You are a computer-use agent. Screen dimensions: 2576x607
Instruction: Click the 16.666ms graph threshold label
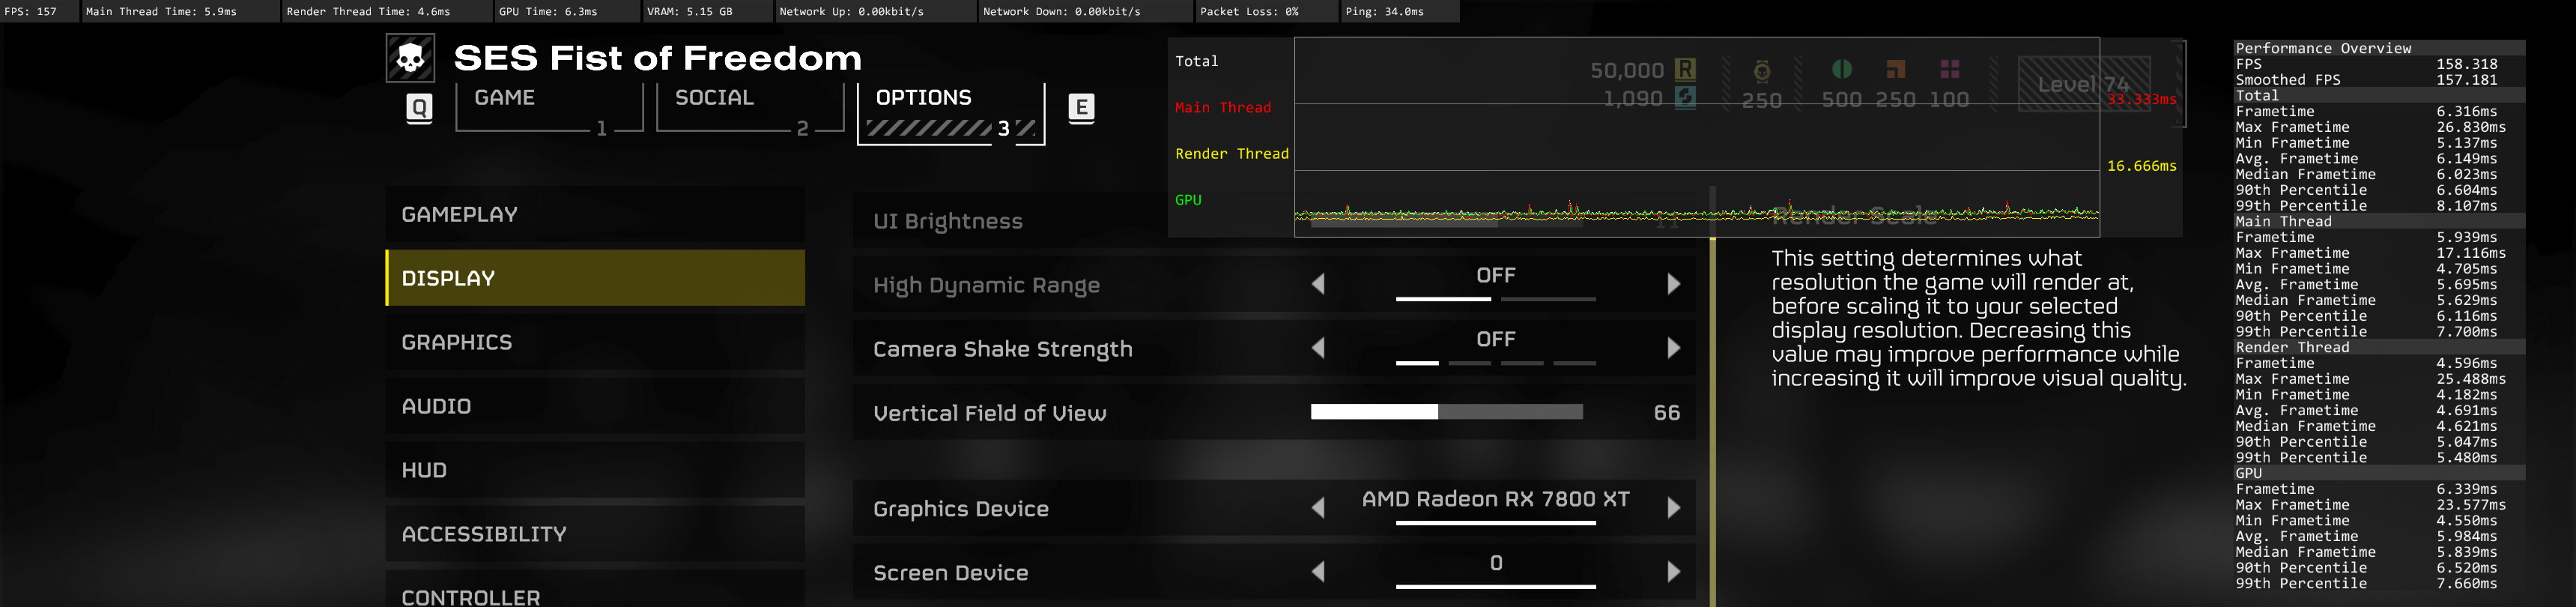[2142, 165]
